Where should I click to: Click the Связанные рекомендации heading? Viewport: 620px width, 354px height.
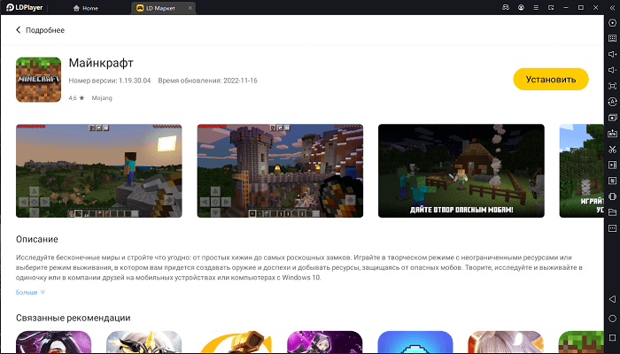[x=74, y=318]
